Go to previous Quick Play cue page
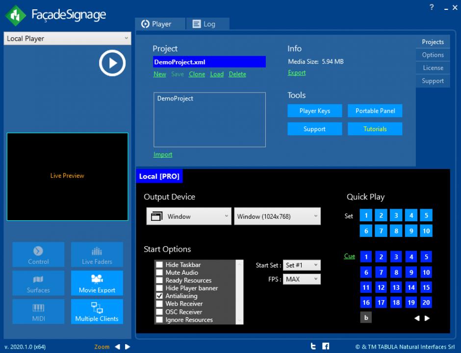The width and height of the screenshot is (461, 353). (x=417, y=318)
